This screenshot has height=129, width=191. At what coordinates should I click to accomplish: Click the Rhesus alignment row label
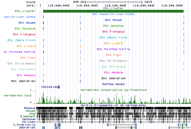[29, 108]
